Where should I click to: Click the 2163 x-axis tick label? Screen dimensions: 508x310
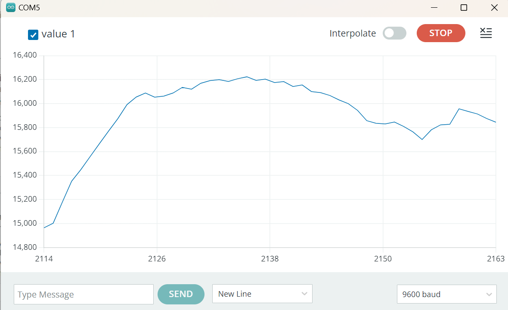point(496,259)
